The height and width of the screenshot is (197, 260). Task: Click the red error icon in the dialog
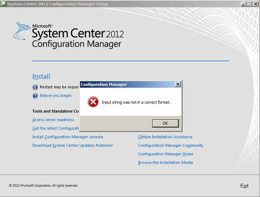(x=93, y=102)
